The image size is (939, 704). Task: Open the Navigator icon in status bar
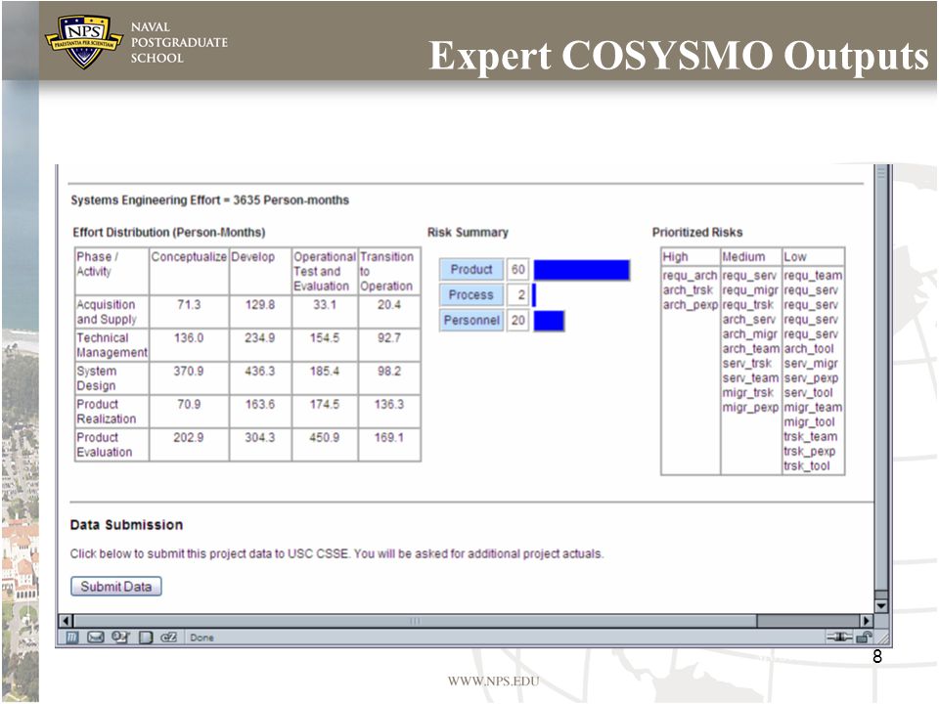pos(71,637)
